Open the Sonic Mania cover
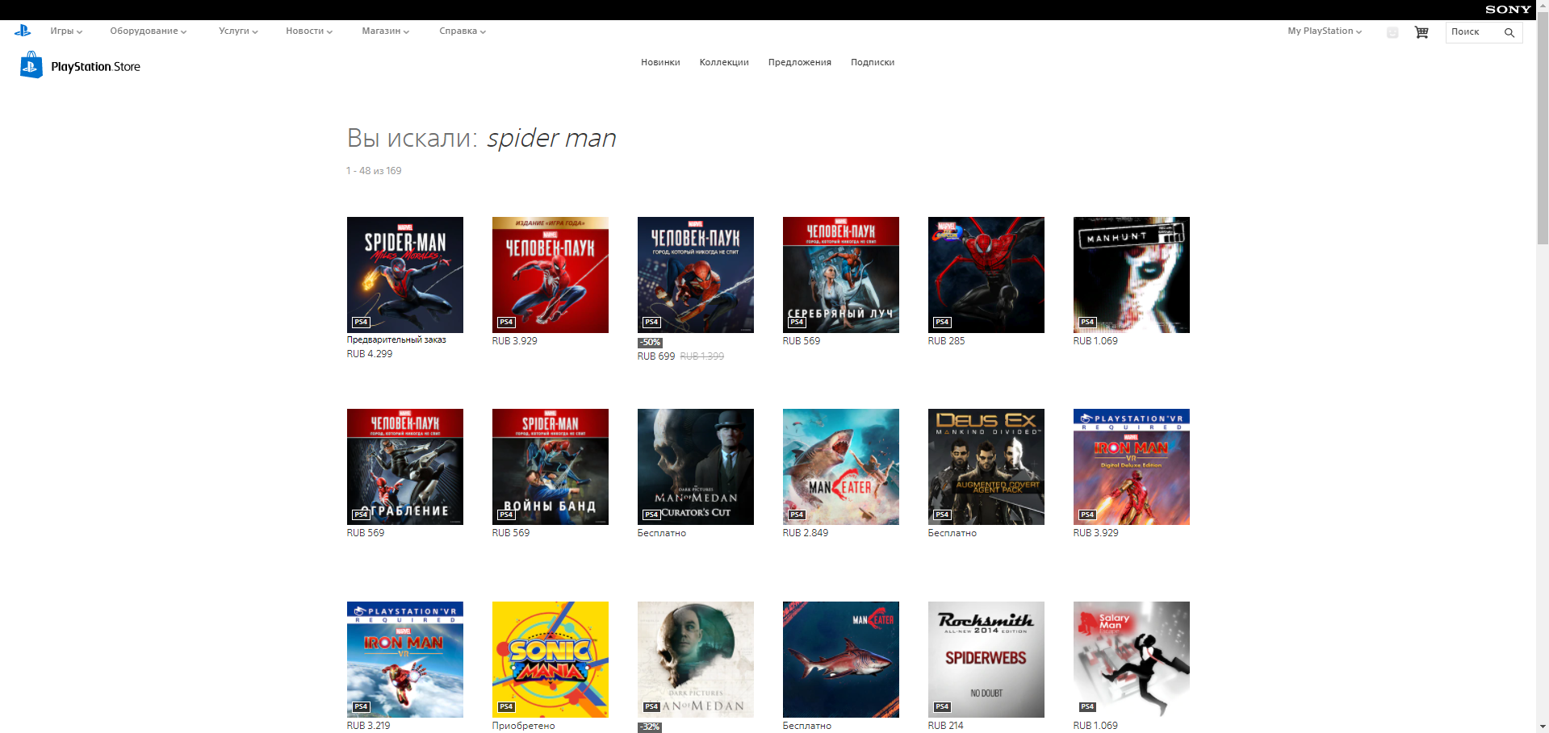 point(551,660)
